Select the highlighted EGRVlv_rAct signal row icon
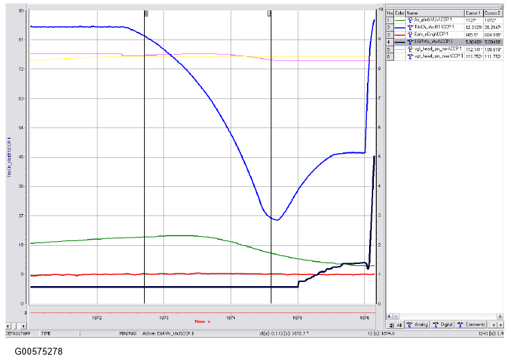The image size is (511, 363). pyautogui.click(x=410, y=42)
